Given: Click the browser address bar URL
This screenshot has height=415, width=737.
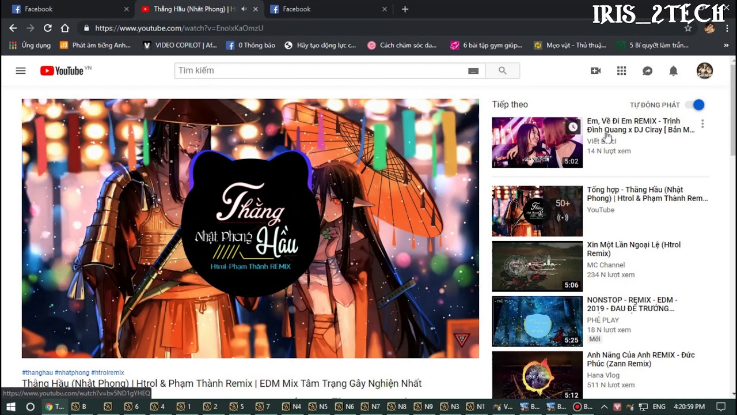Looking at the screenshot, I should [x=179, y=28].
